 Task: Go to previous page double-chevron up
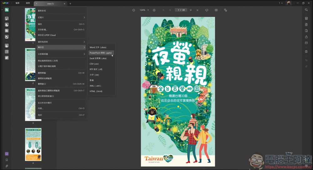click(x=170, y=10)
